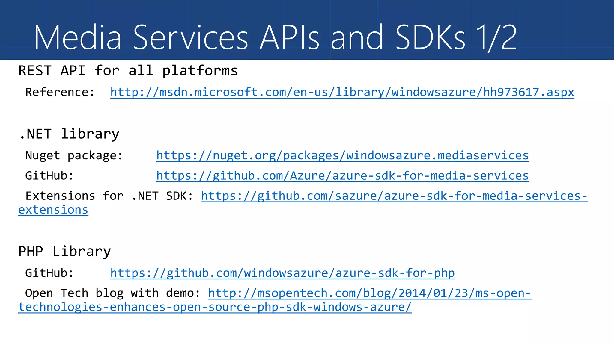Select the '.NET library' heading
614x345 pixels.
pyautogui.click(x=69, y=134)
